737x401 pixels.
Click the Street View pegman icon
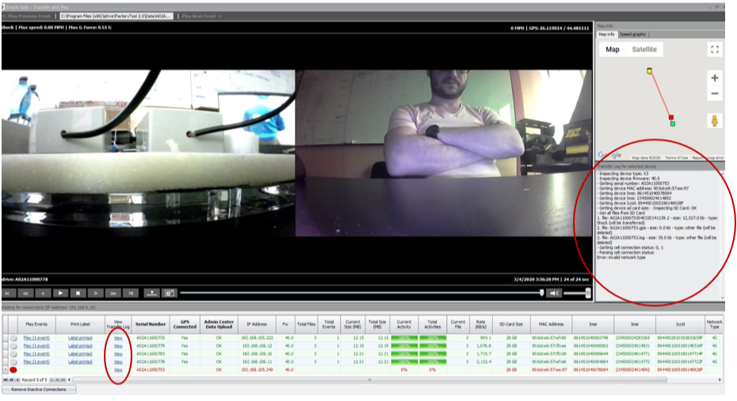tap(715, 121)
